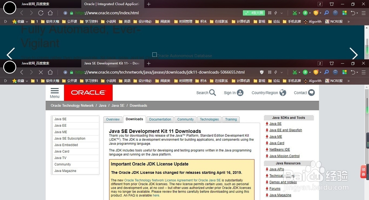Open translate dropdown arrow in JDK window

pyautogui.click(x=310, y=73)
